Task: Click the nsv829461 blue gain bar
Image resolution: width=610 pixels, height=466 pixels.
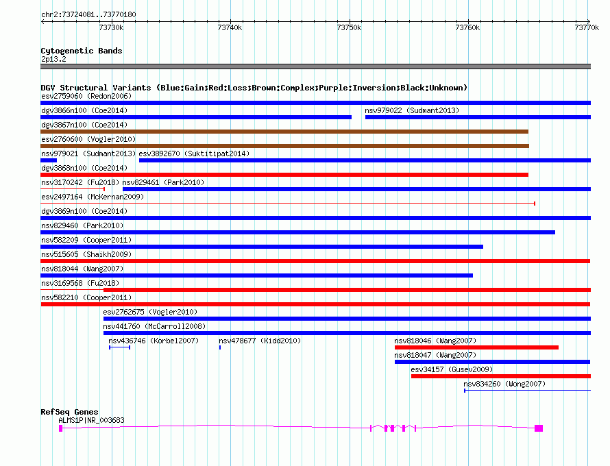Action: pos(356,189)
